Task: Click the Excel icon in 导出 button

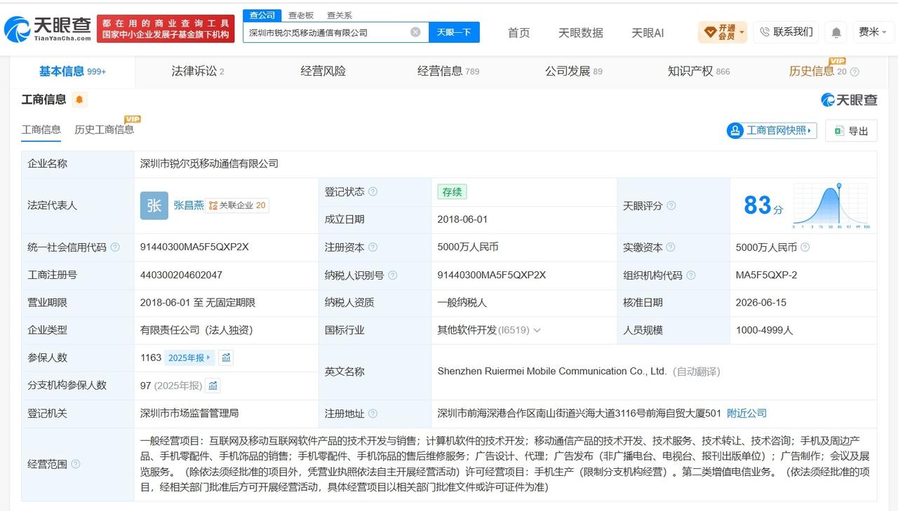Action: pos(839,131)
